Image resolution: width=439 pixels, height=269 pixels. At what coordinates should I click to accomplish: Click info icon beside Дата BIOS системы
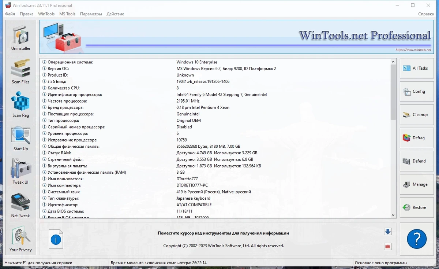point(45,211)
